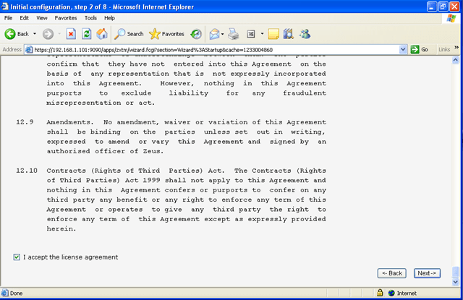This screenshot has width=463, height=300.
Task: Open the Tools menu
Action: (x=91, y=17)
